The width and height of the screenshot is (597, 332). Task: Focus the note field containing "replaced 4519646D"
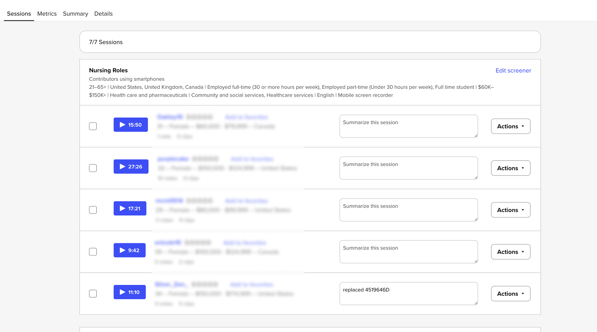point(408,294)
